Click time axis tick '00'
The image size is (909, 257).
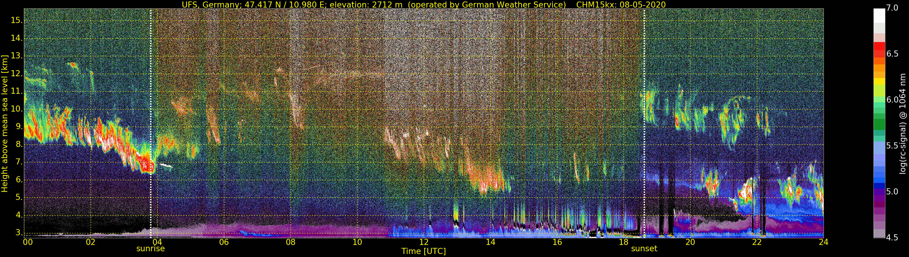point(28,242)
